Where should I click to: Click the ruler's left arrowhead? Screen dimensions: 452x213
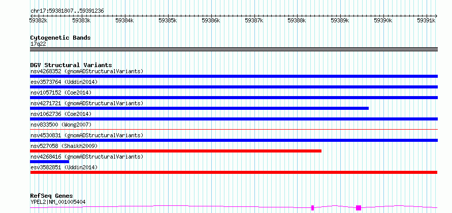[x=31, y=16]
